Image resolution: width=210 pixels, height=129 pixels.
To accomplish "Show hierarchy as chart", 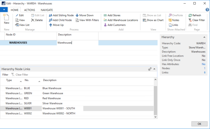I will coord(144,20).
